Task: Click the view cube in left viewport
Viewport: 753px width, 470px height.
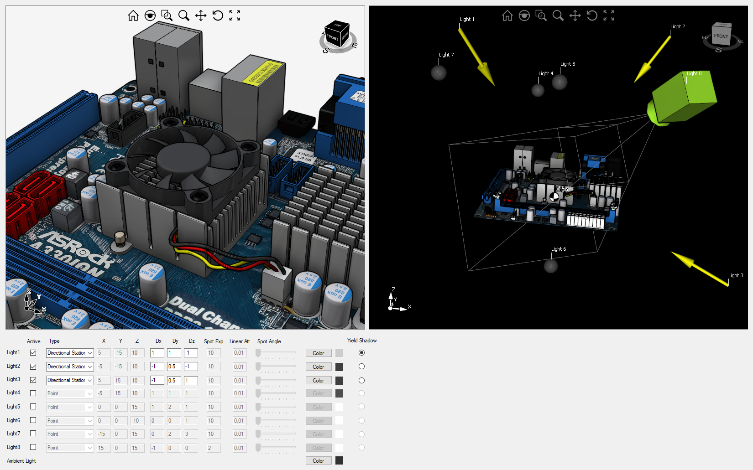Action: 337,34
